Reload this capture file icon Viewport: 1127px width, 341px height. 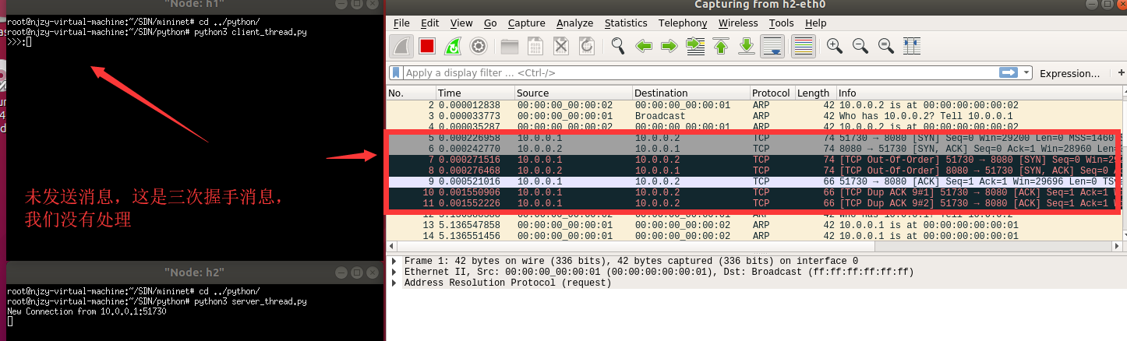(587, 46)
